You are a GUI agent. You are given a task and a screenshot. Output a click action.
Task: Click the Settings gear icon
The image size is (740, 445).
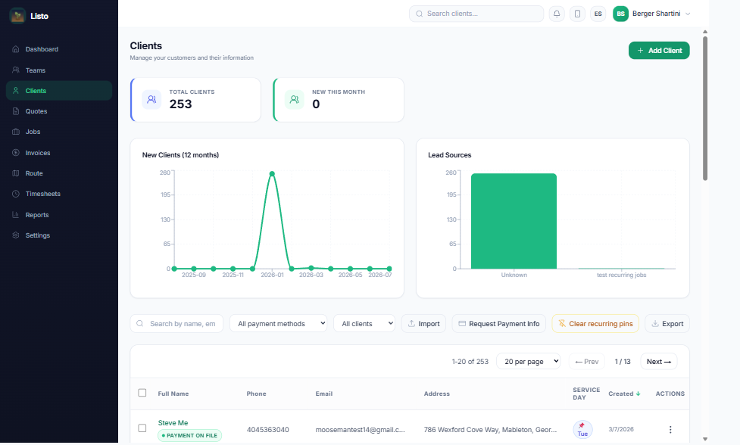coord(16,235)
